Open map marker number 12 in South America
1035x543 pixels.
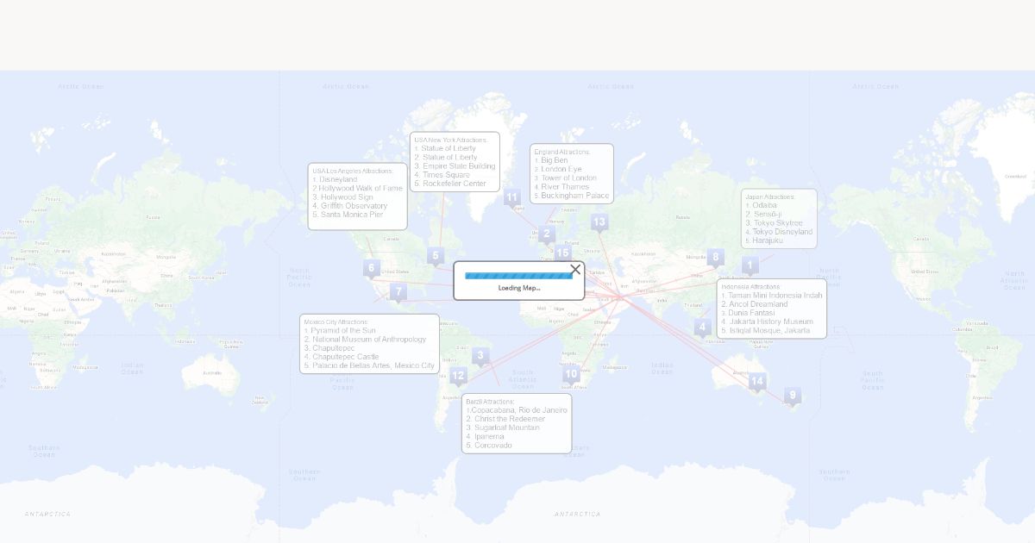tap(458, 376)
